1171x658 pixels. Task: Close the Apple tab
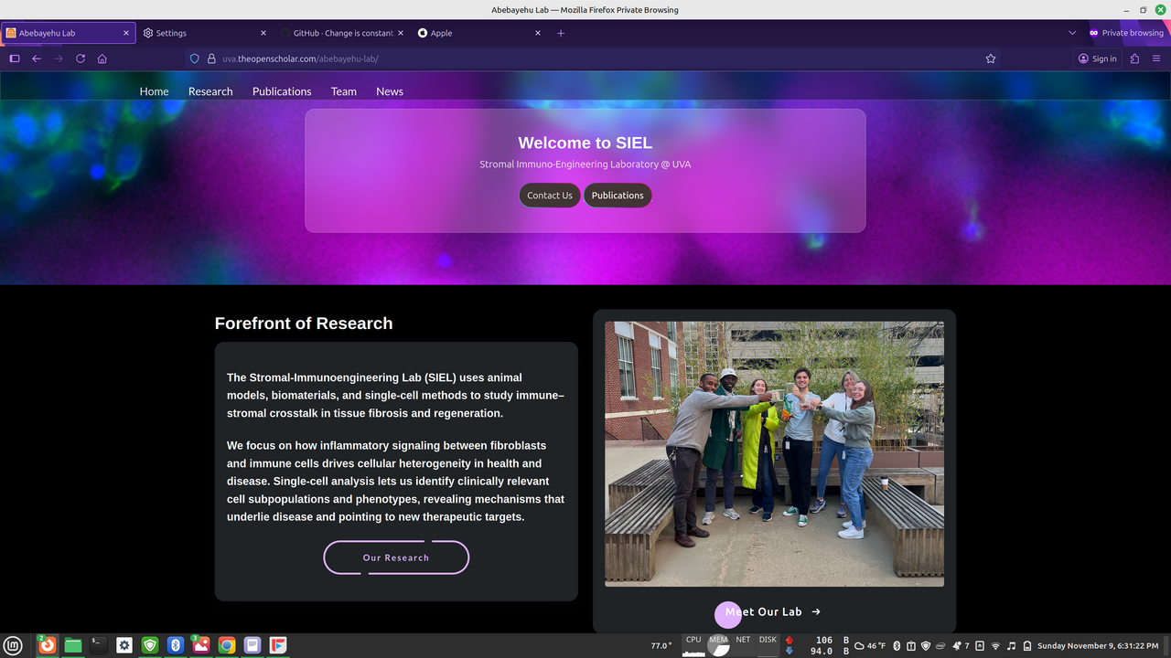[x=539, y=33]
